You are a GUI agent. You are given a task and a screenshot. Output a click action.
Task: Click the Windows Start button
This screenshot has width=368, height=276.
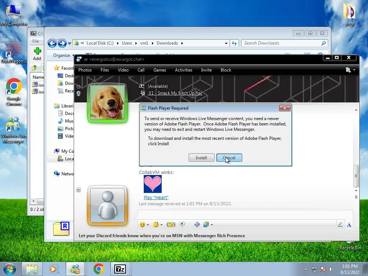click(x=10, y=269)
